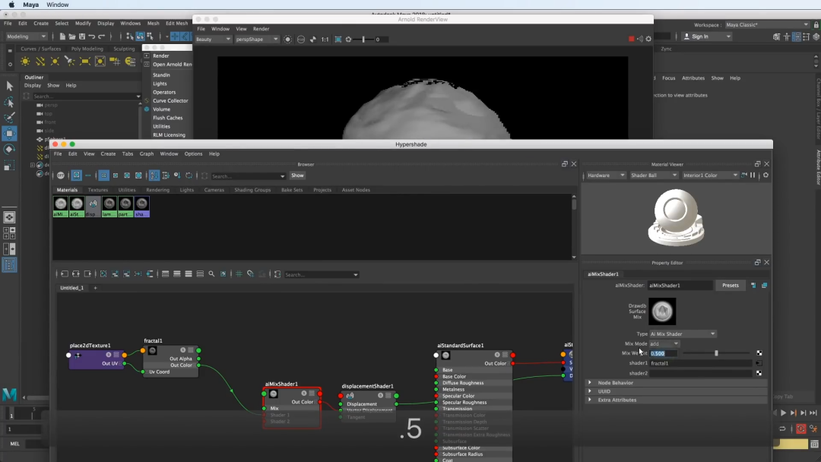This screenshot has width=821, height=462.
Task: Select the Untitled_1 graph tab
Action: click(x=71, y=288)
